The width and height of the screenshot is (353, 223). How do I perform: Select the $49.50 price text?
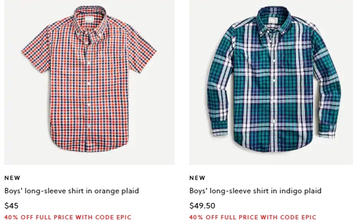pos(202,205)
